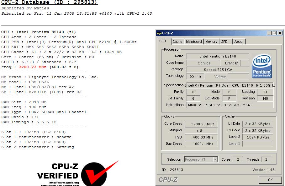Viewport: 285px width, 186px height.
Task: Select the CPU tab
Action: (x=163, y=41)
